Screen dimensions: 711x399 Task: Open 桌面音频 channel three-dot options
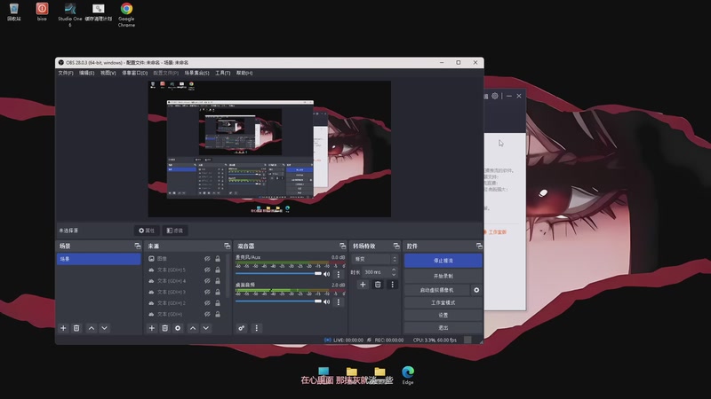point(339,301)
